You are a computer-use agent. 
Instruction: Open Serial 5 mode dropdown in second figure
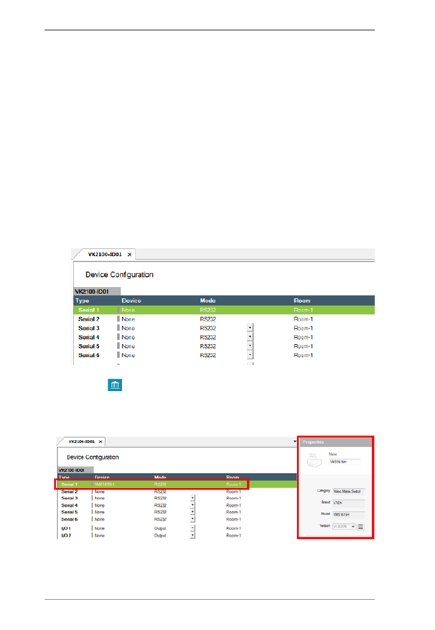[193, 512]
